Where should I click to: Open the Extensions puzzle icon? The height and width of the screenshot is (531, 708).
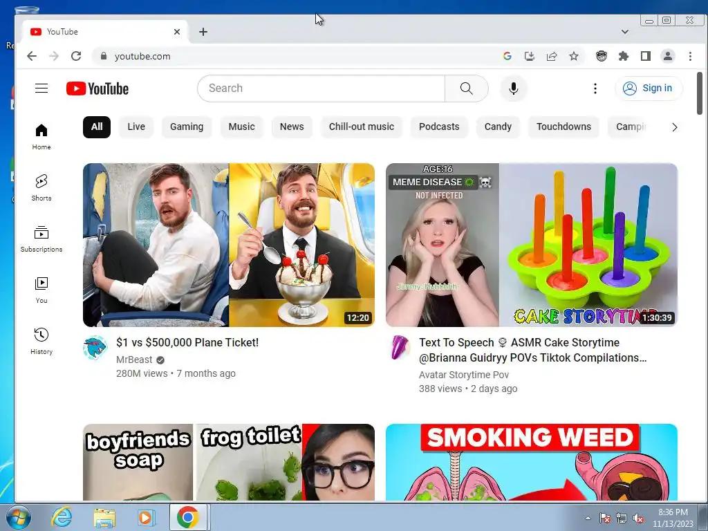click(624, 56)
